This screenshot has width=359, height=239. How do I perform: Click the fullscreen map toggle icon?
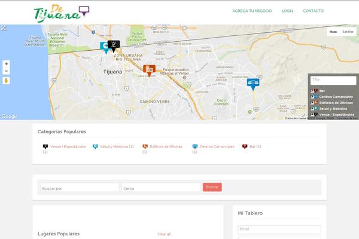click(x=4, y=28)
